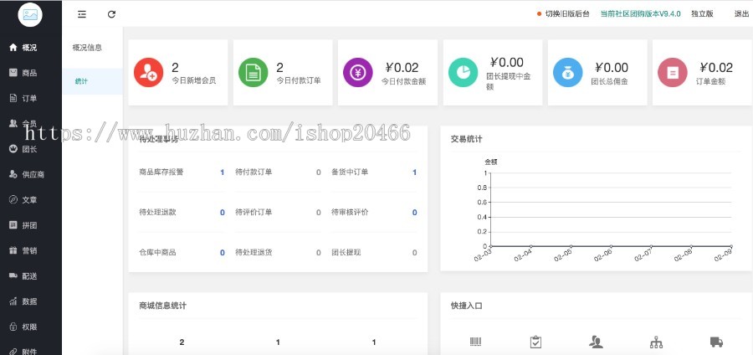The width and height of the screenshot is (753, 355).
Task: Click the clipboard check shortcut icon
Action: (x=535, y=342)
